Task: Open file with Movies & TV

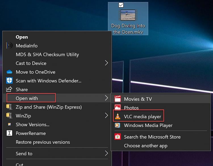Action: coord(161,99)
